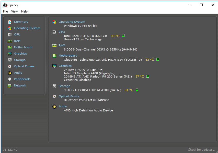218x153 pixels.
Task: Click the storage temperature 31 °C value
Action: [129, 90]
